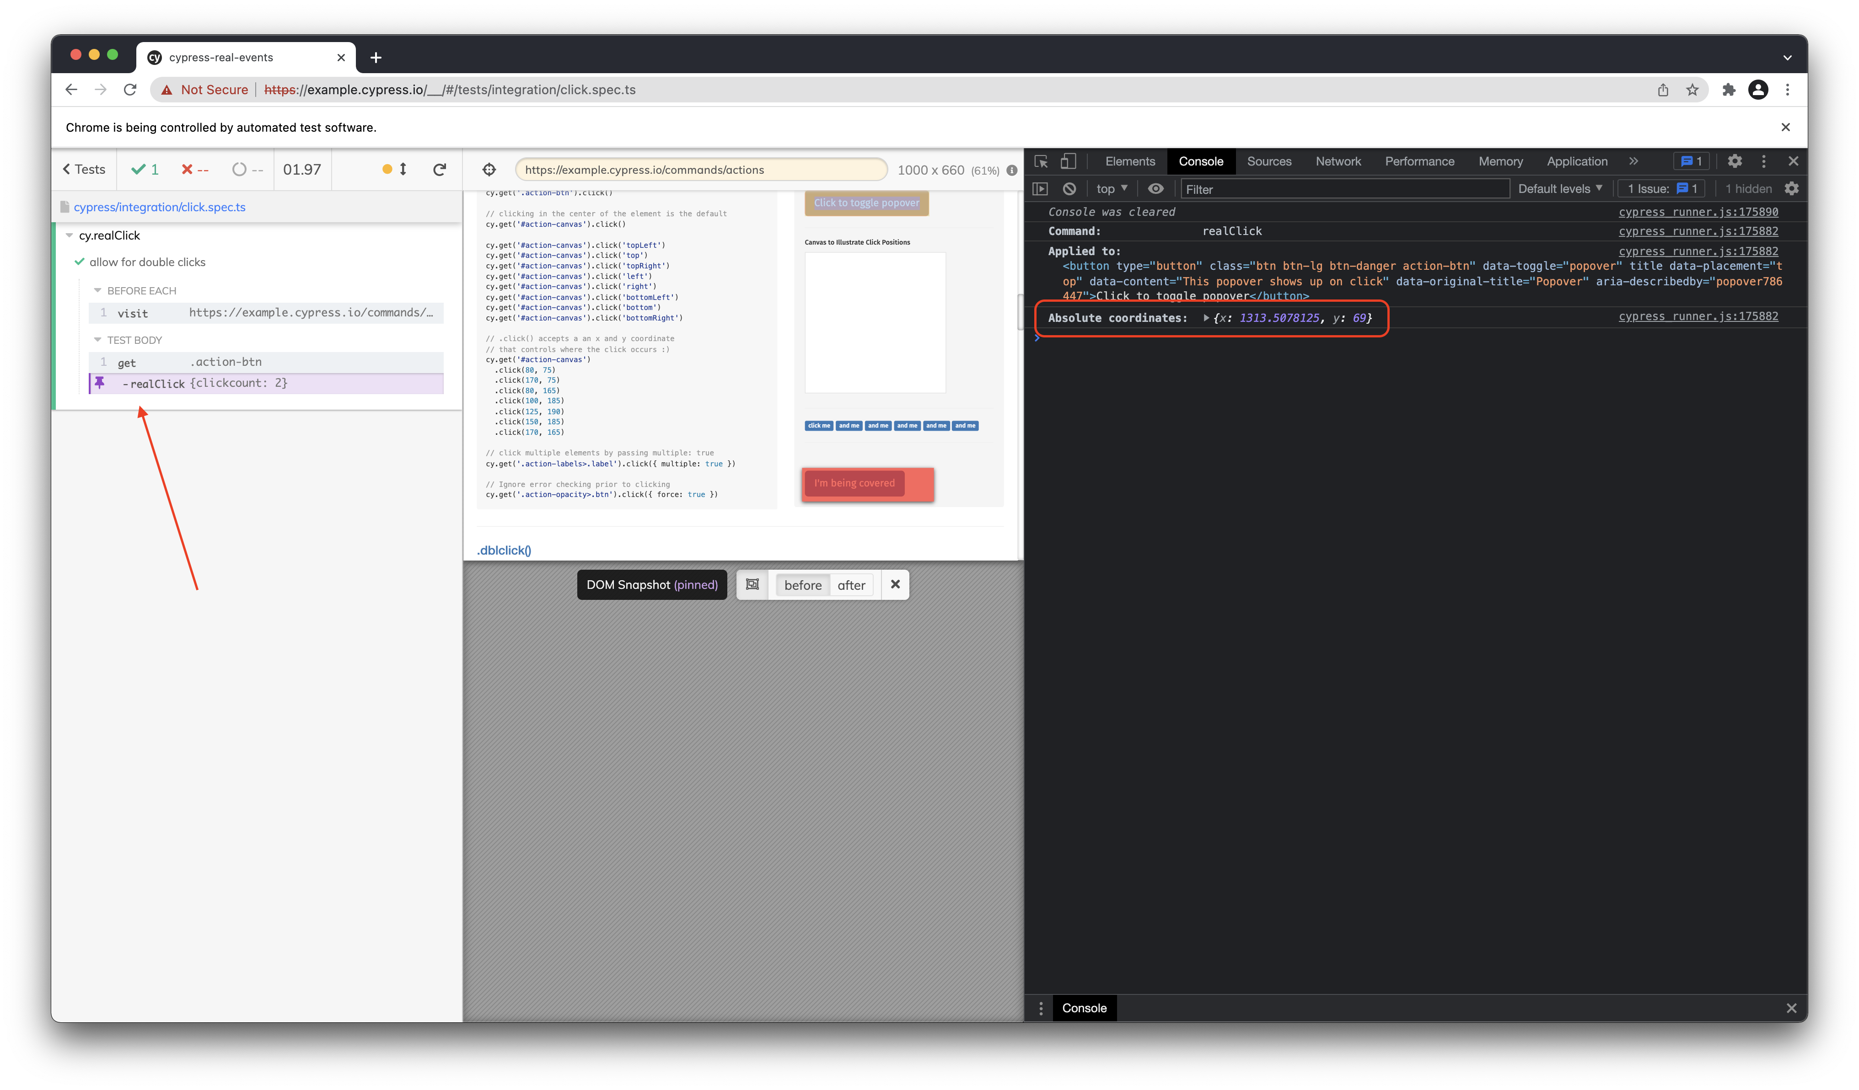Switch to the Elements tab
1859x1090 pixels.
point(1129,161)
